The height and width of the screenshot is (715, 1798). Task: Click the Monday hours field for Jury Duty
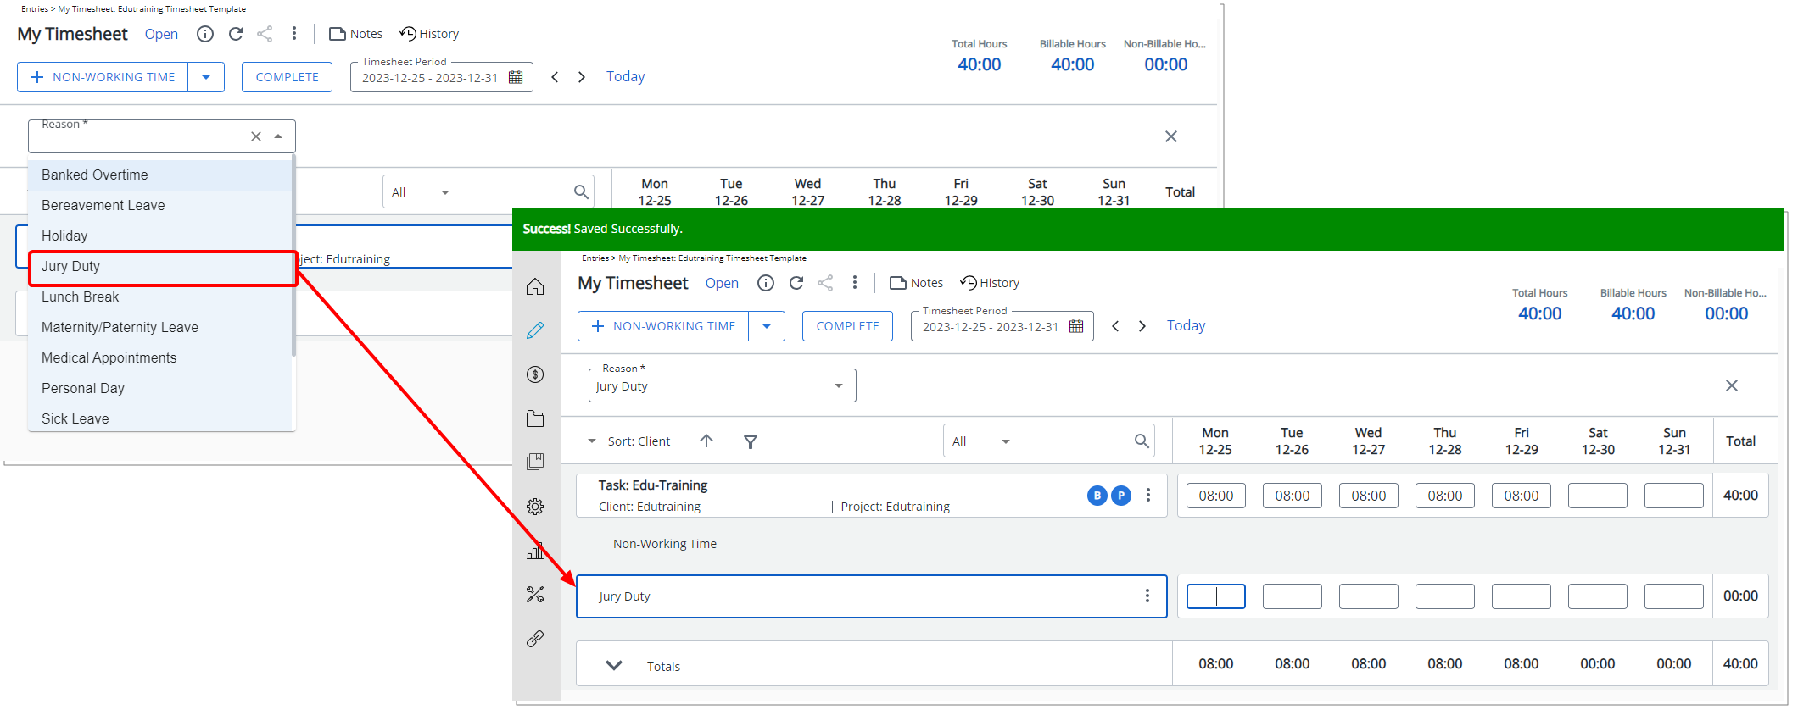coord(1215,596)
